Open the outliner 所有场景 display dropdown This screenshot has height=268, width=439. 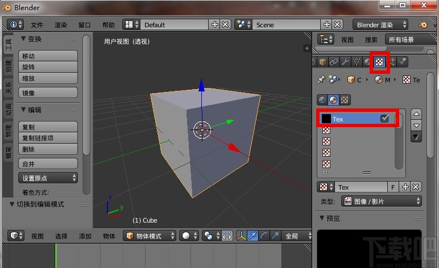tap(410, 39)
